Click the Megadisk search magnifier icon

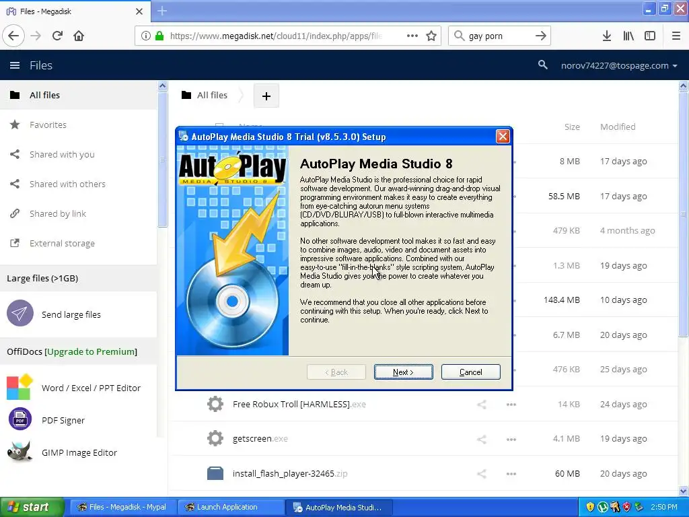[543, 65]
